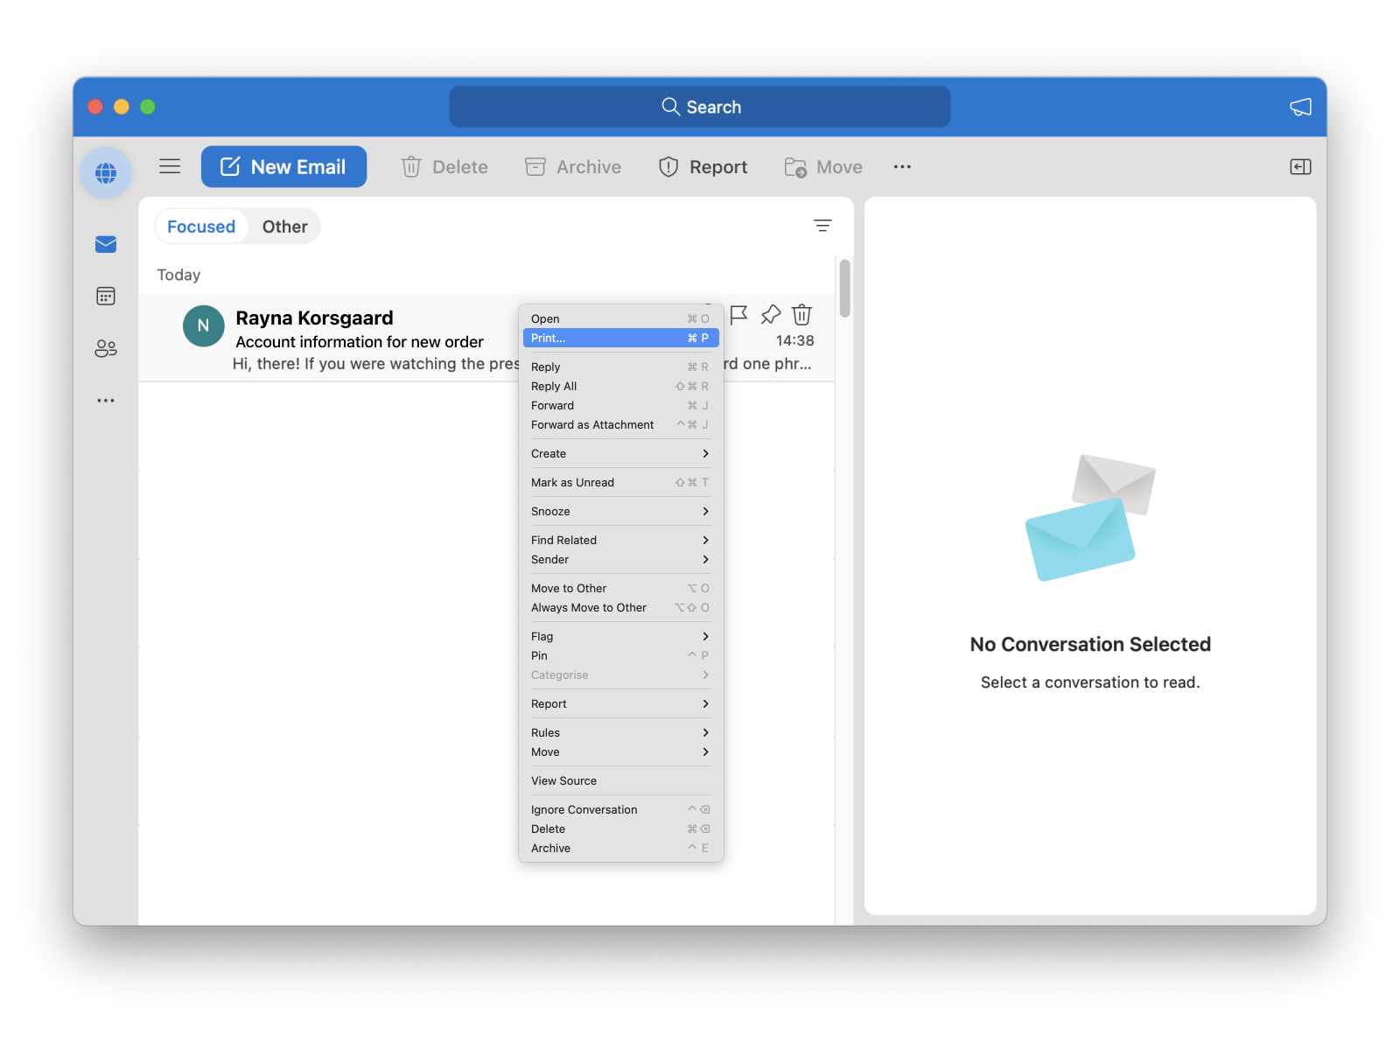Click the hamburger navigation icon
1400x1049 pixels.
pos(169,165)
